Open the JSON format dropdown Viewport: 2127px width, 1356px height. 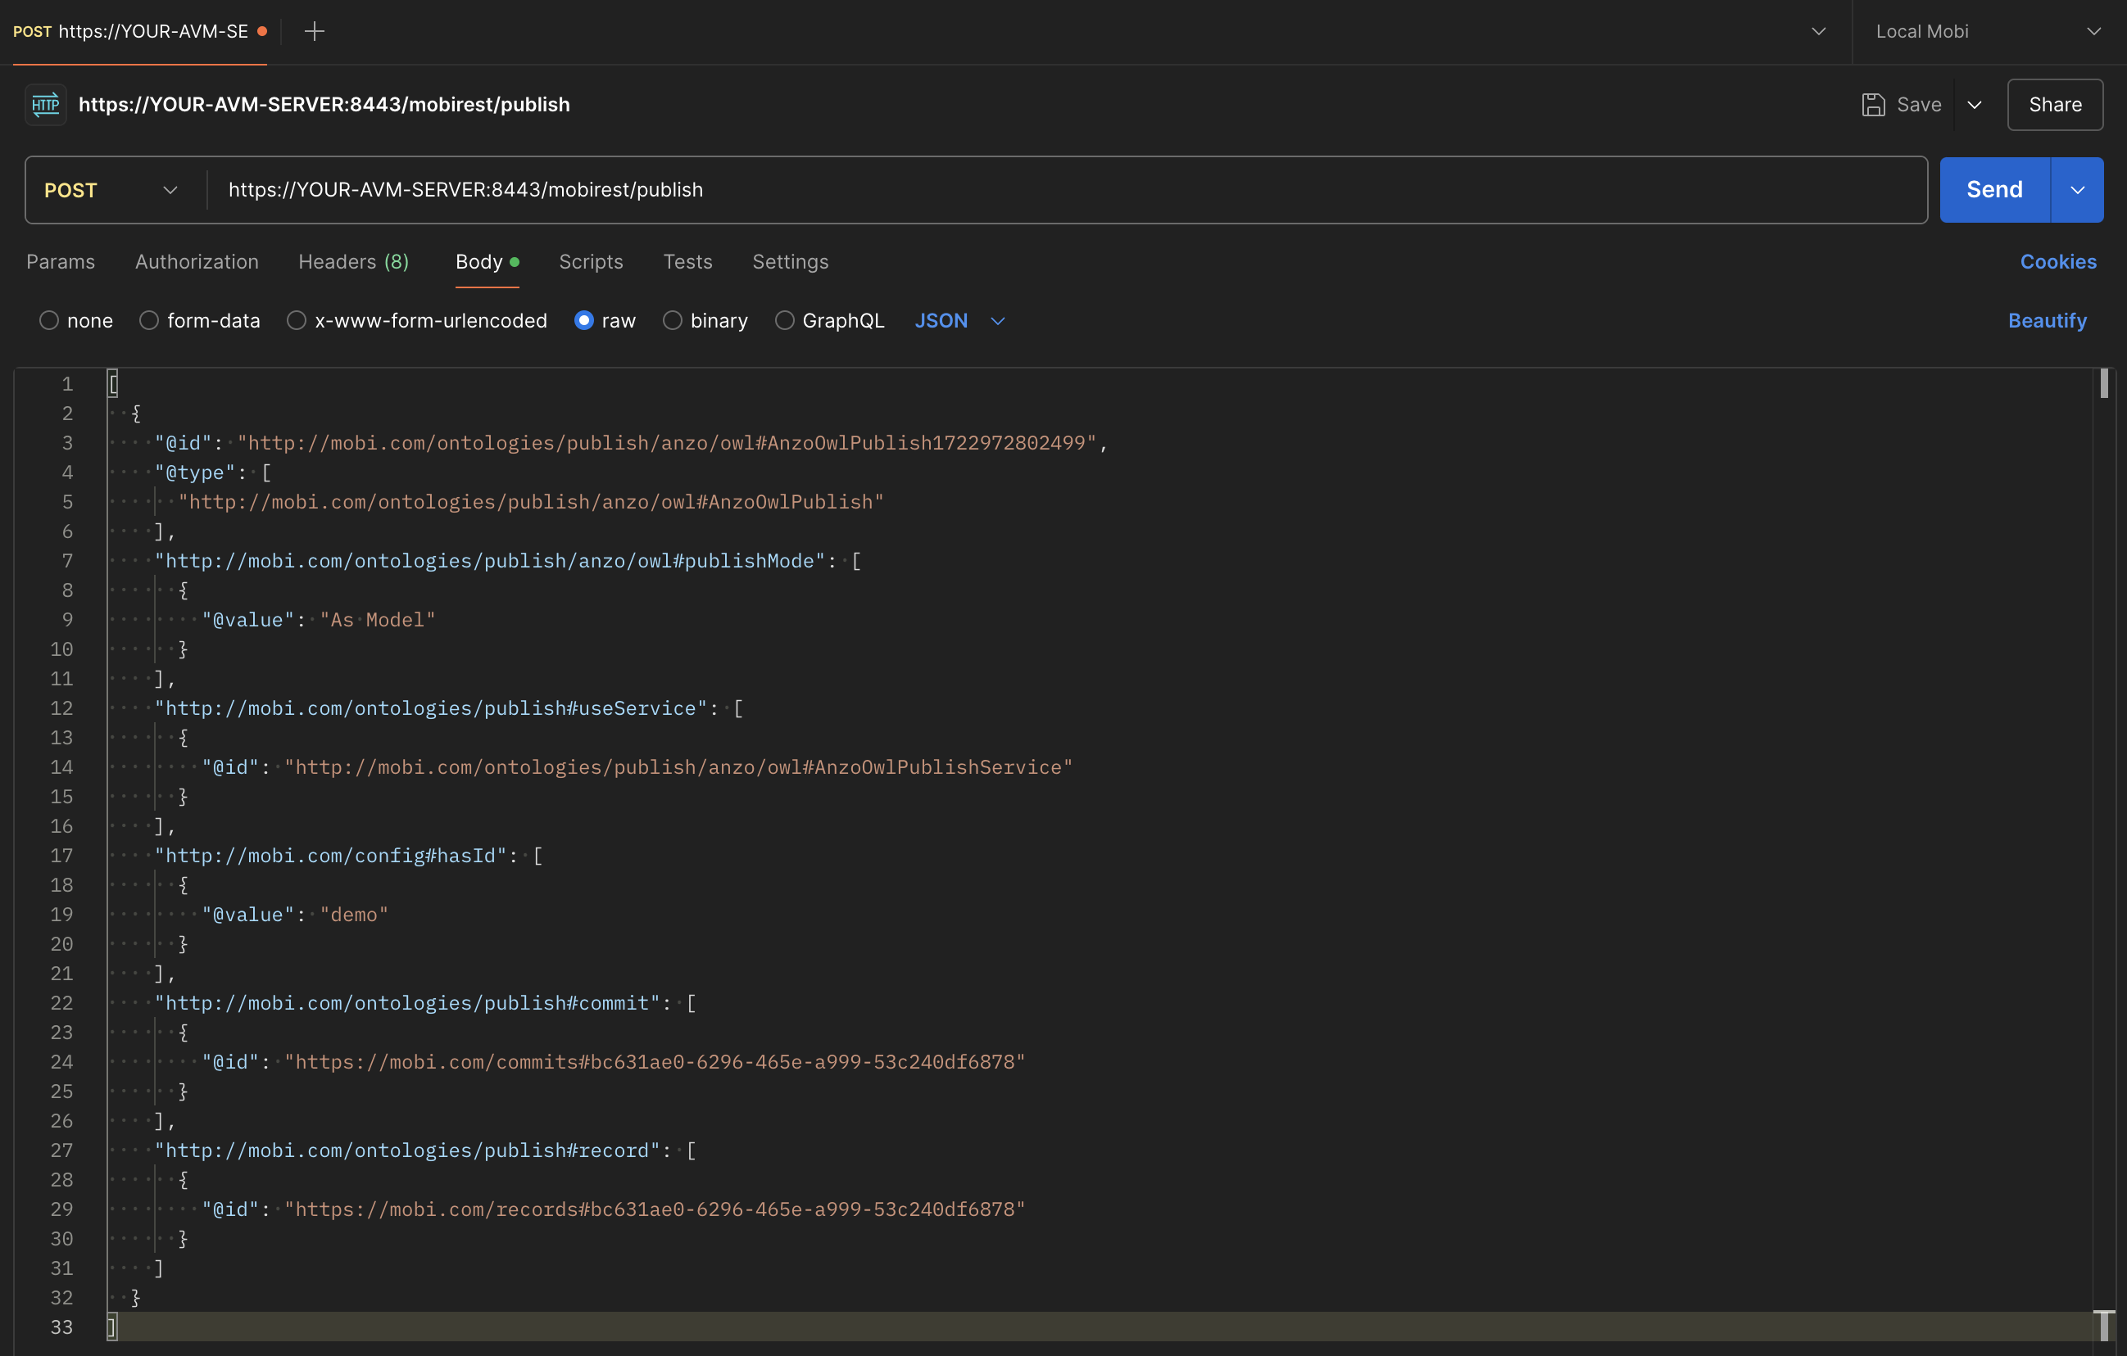[960, 320]
